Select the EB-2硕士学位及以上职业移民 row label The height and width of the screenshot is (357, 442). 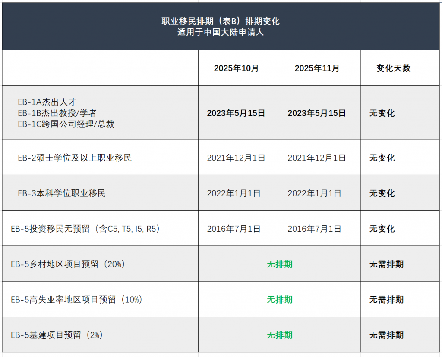coord(75,158)
